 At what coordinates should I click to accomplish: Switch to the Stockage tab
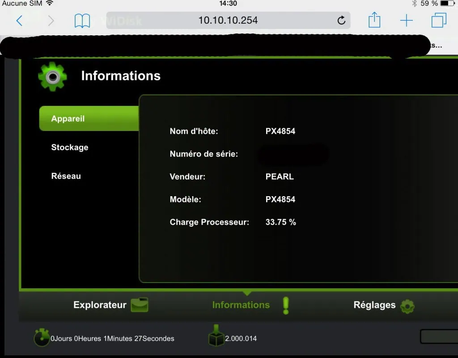[x=70, y=147]
